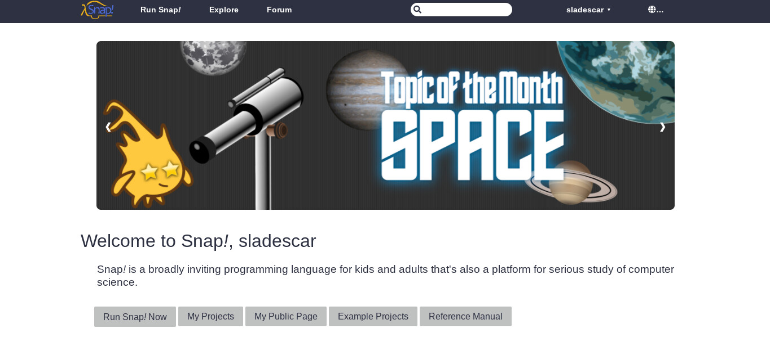
Task: Expand the sladescar user account menu
Action: (588, 10)
